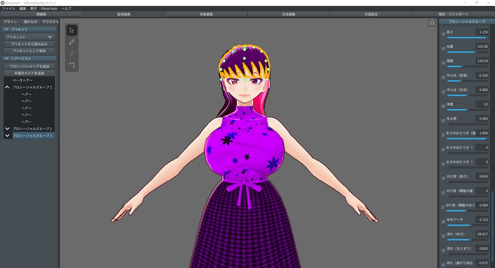495x268 pixels.
Task: Click 手描きガイドを追加 button
Action: pyautogui.click(x=29, y=73)
